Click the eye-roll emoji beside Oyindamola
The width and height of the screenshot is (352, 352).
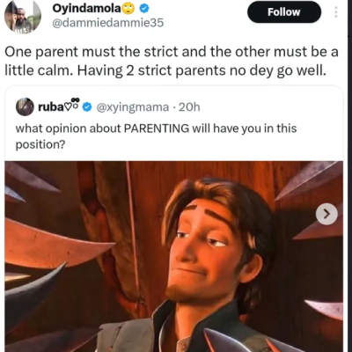click(x=128, y=9)
